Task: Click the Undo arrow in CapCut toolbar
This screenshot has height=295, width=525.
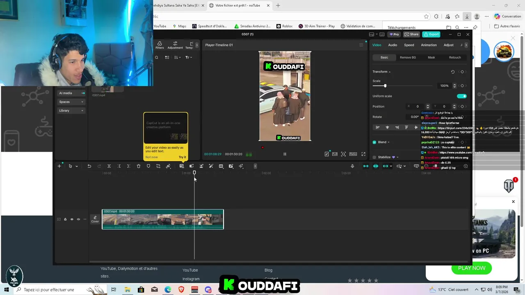Action: [89, 166]
